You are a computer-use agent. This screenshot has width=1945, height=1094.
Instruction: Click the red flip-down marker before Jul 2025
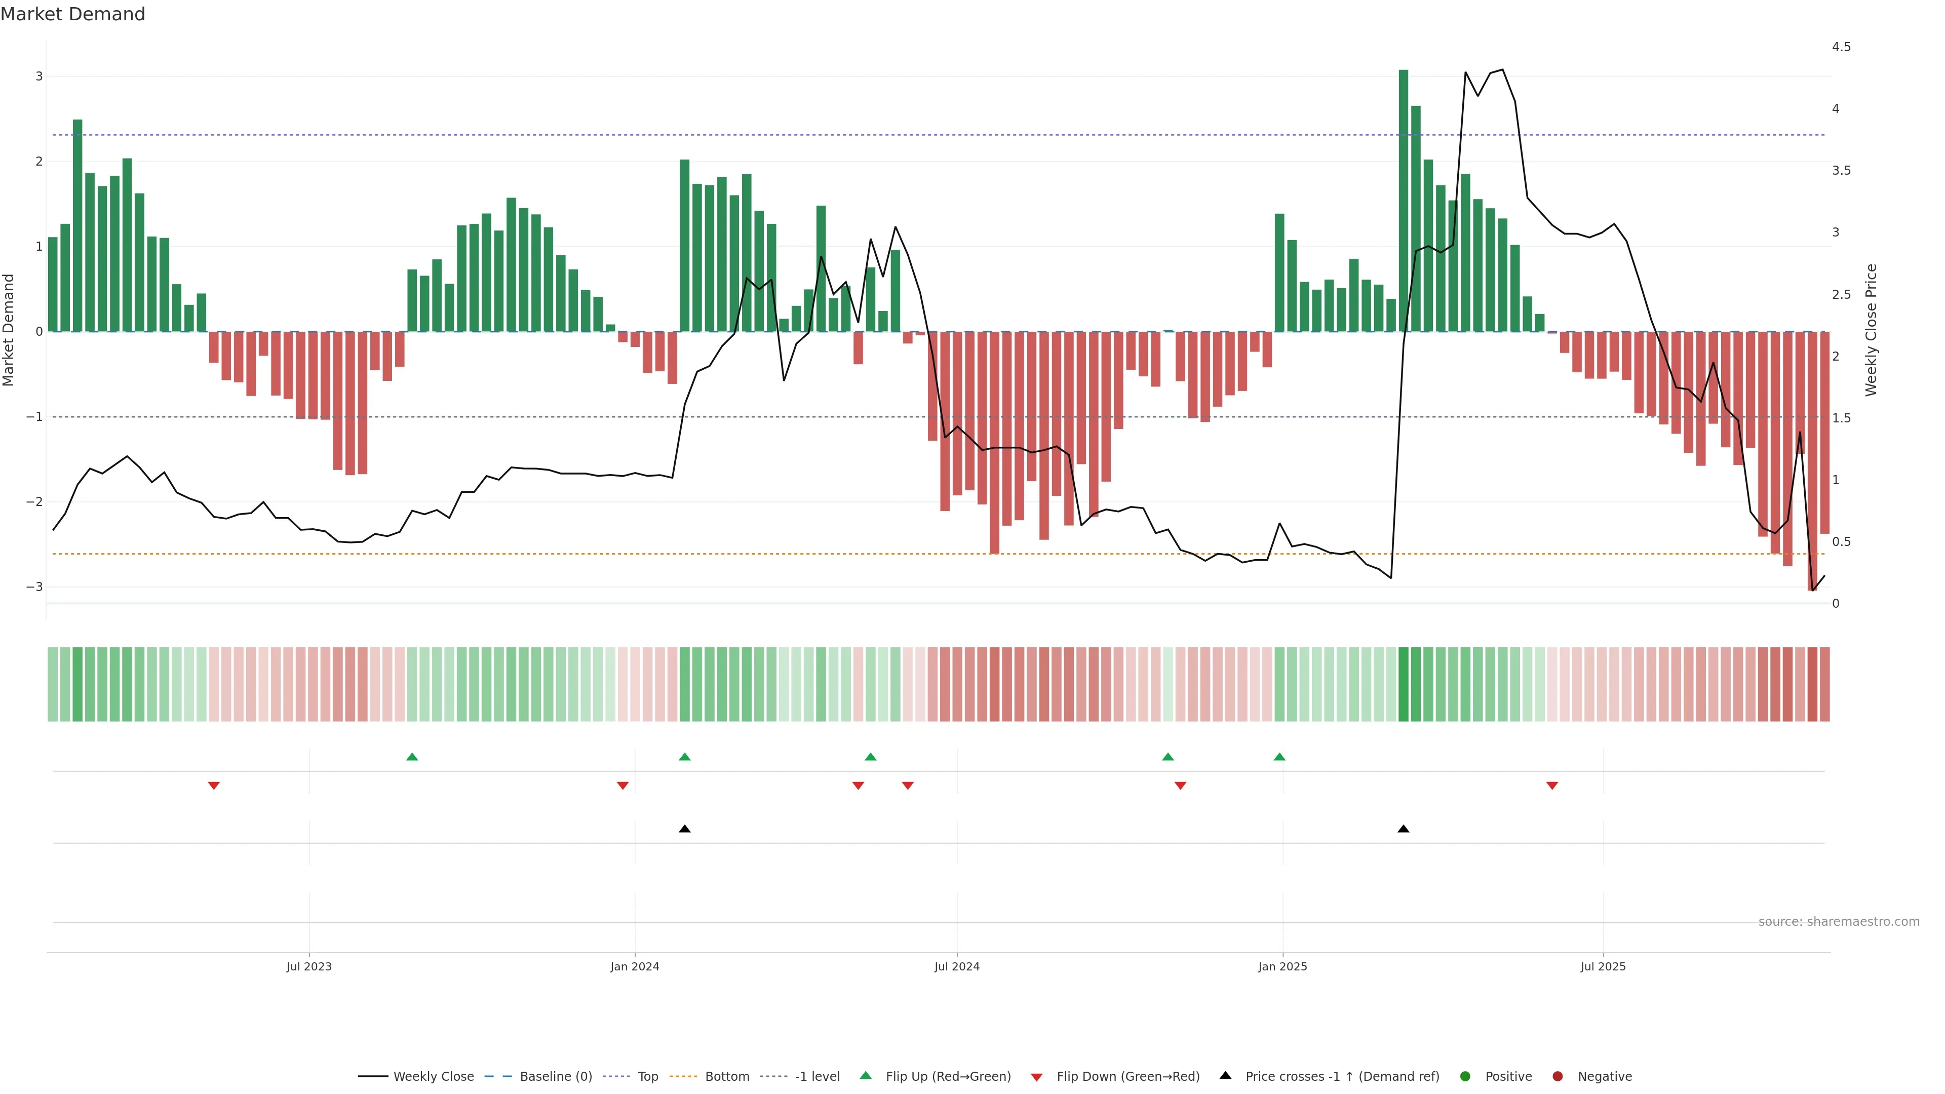(x=1552, y=786)
